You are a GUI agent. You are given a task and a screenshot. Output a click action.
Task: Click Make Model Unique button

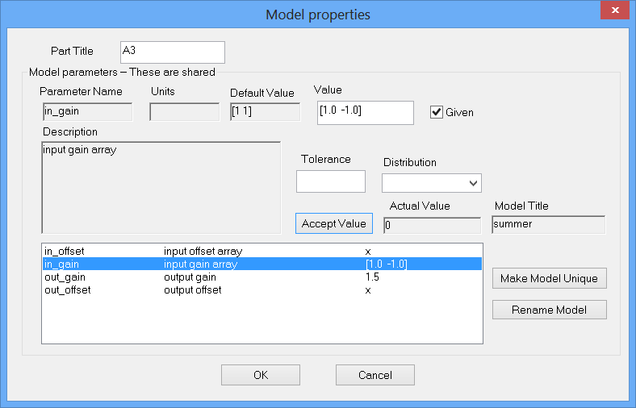pyautogui.click(x=549, y=278)
